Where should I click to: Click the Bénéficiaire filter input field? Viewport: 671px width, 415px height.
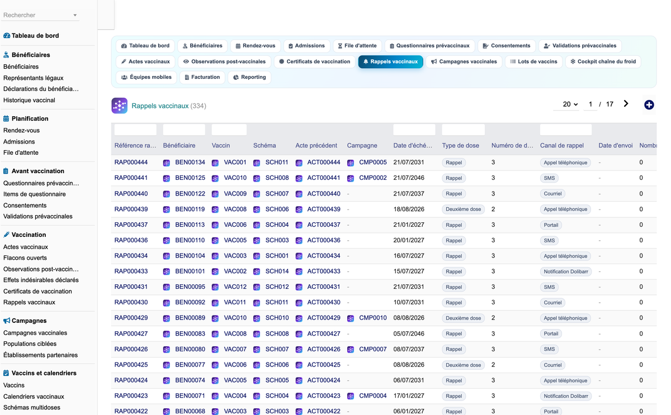pos(184,130)
